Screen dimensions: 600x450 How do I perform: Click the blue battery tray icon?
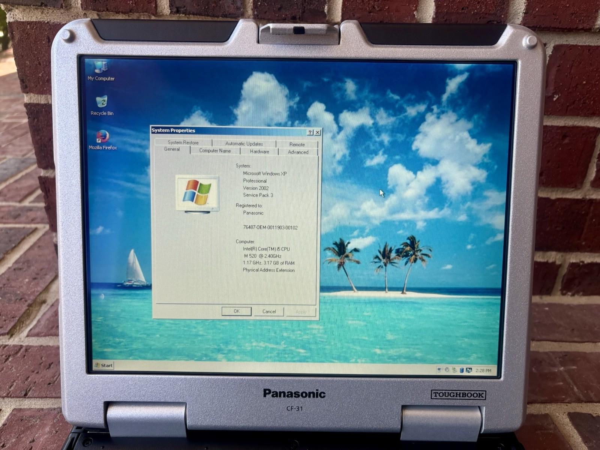click(462, 370)
